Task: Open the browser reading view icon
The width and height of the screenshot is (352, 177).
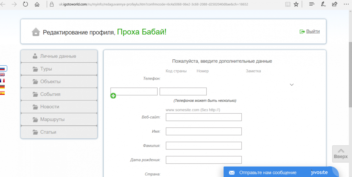Action: tap(287, 4)
